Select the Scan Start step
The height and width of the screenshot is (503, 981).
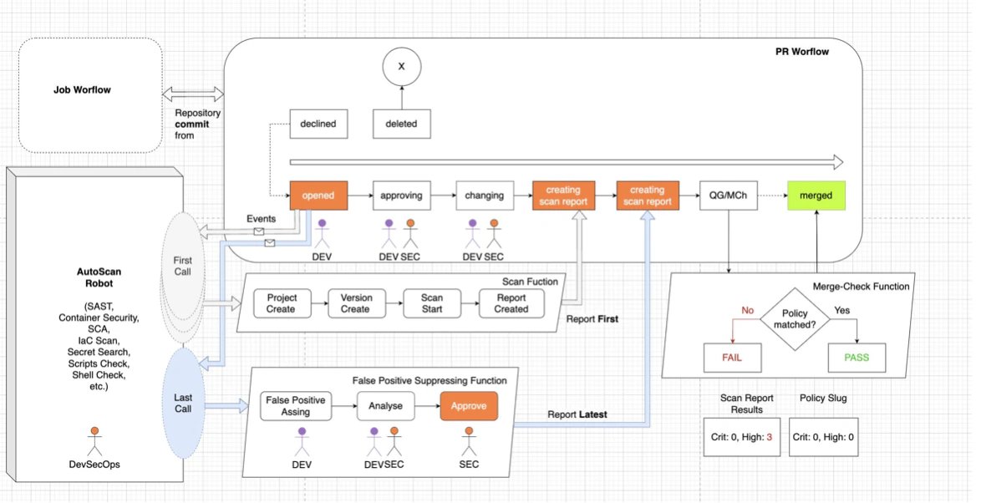[432, 303]
